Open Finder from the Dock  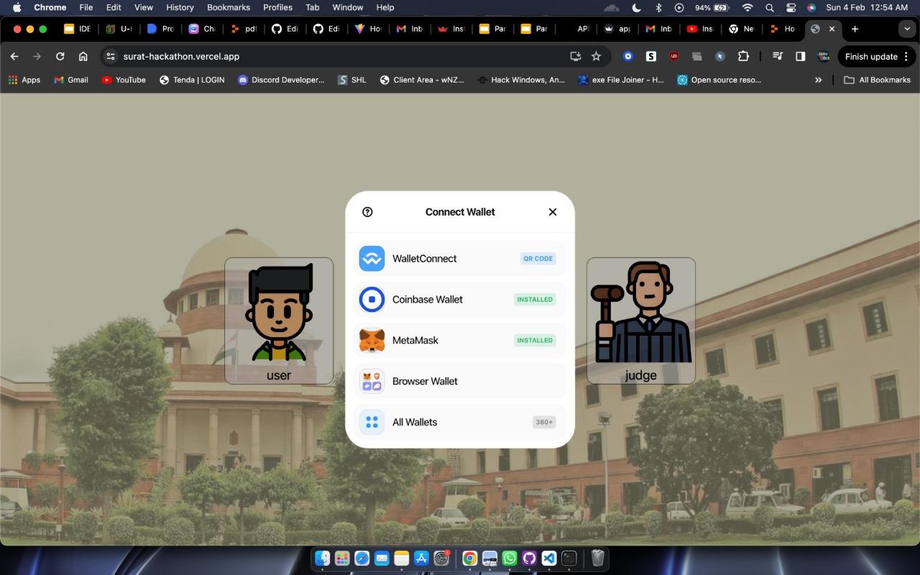click(323, 558)
